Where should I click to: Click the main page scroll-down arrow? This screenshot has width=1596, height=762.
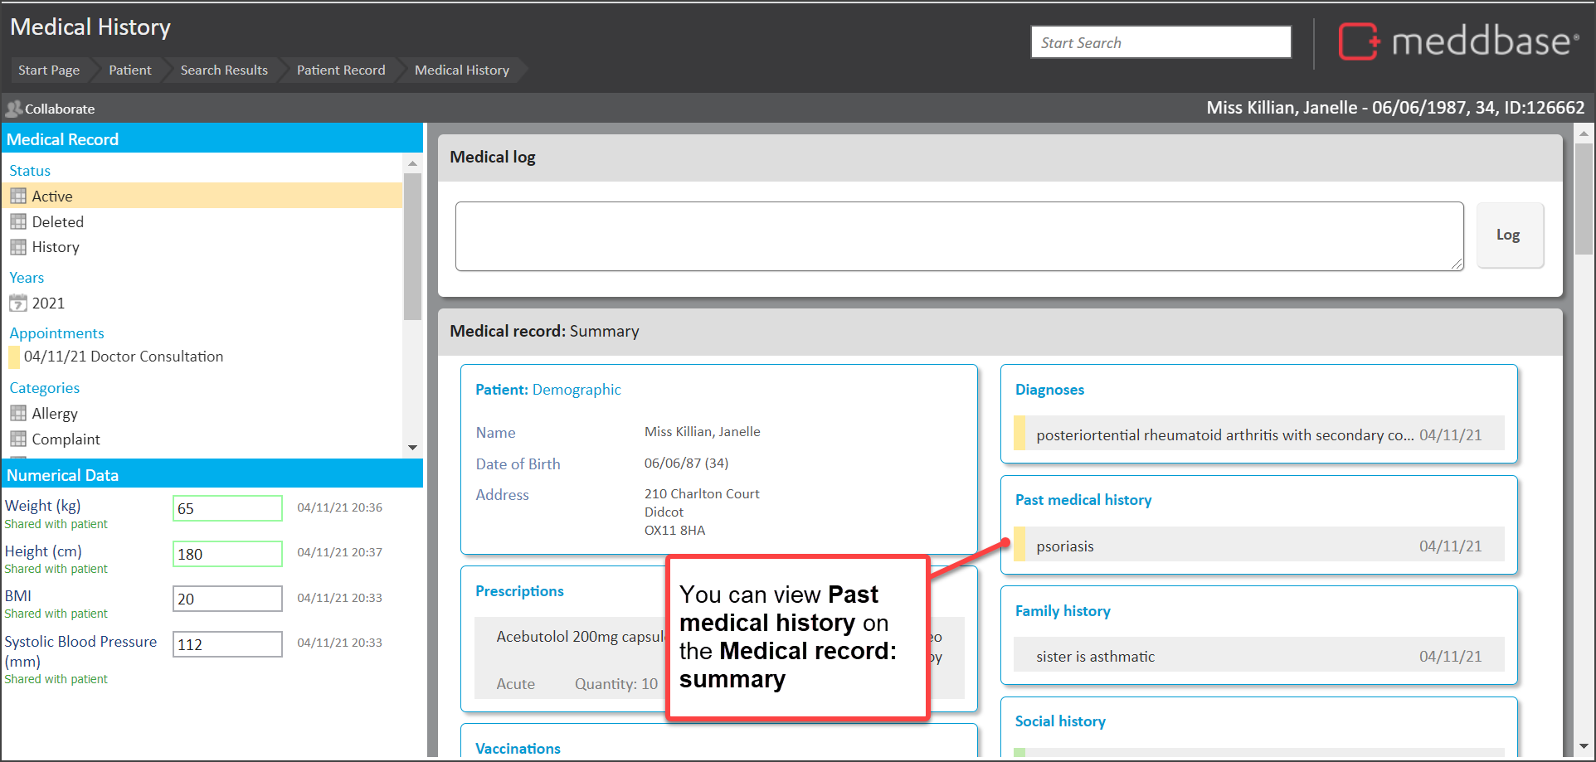click(x=1584, y=746)
